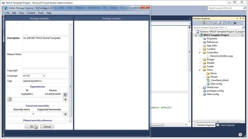Open the editor document tab list dropdown
Viewport: 248px width, 139px height.
click(x=189, y=19)
